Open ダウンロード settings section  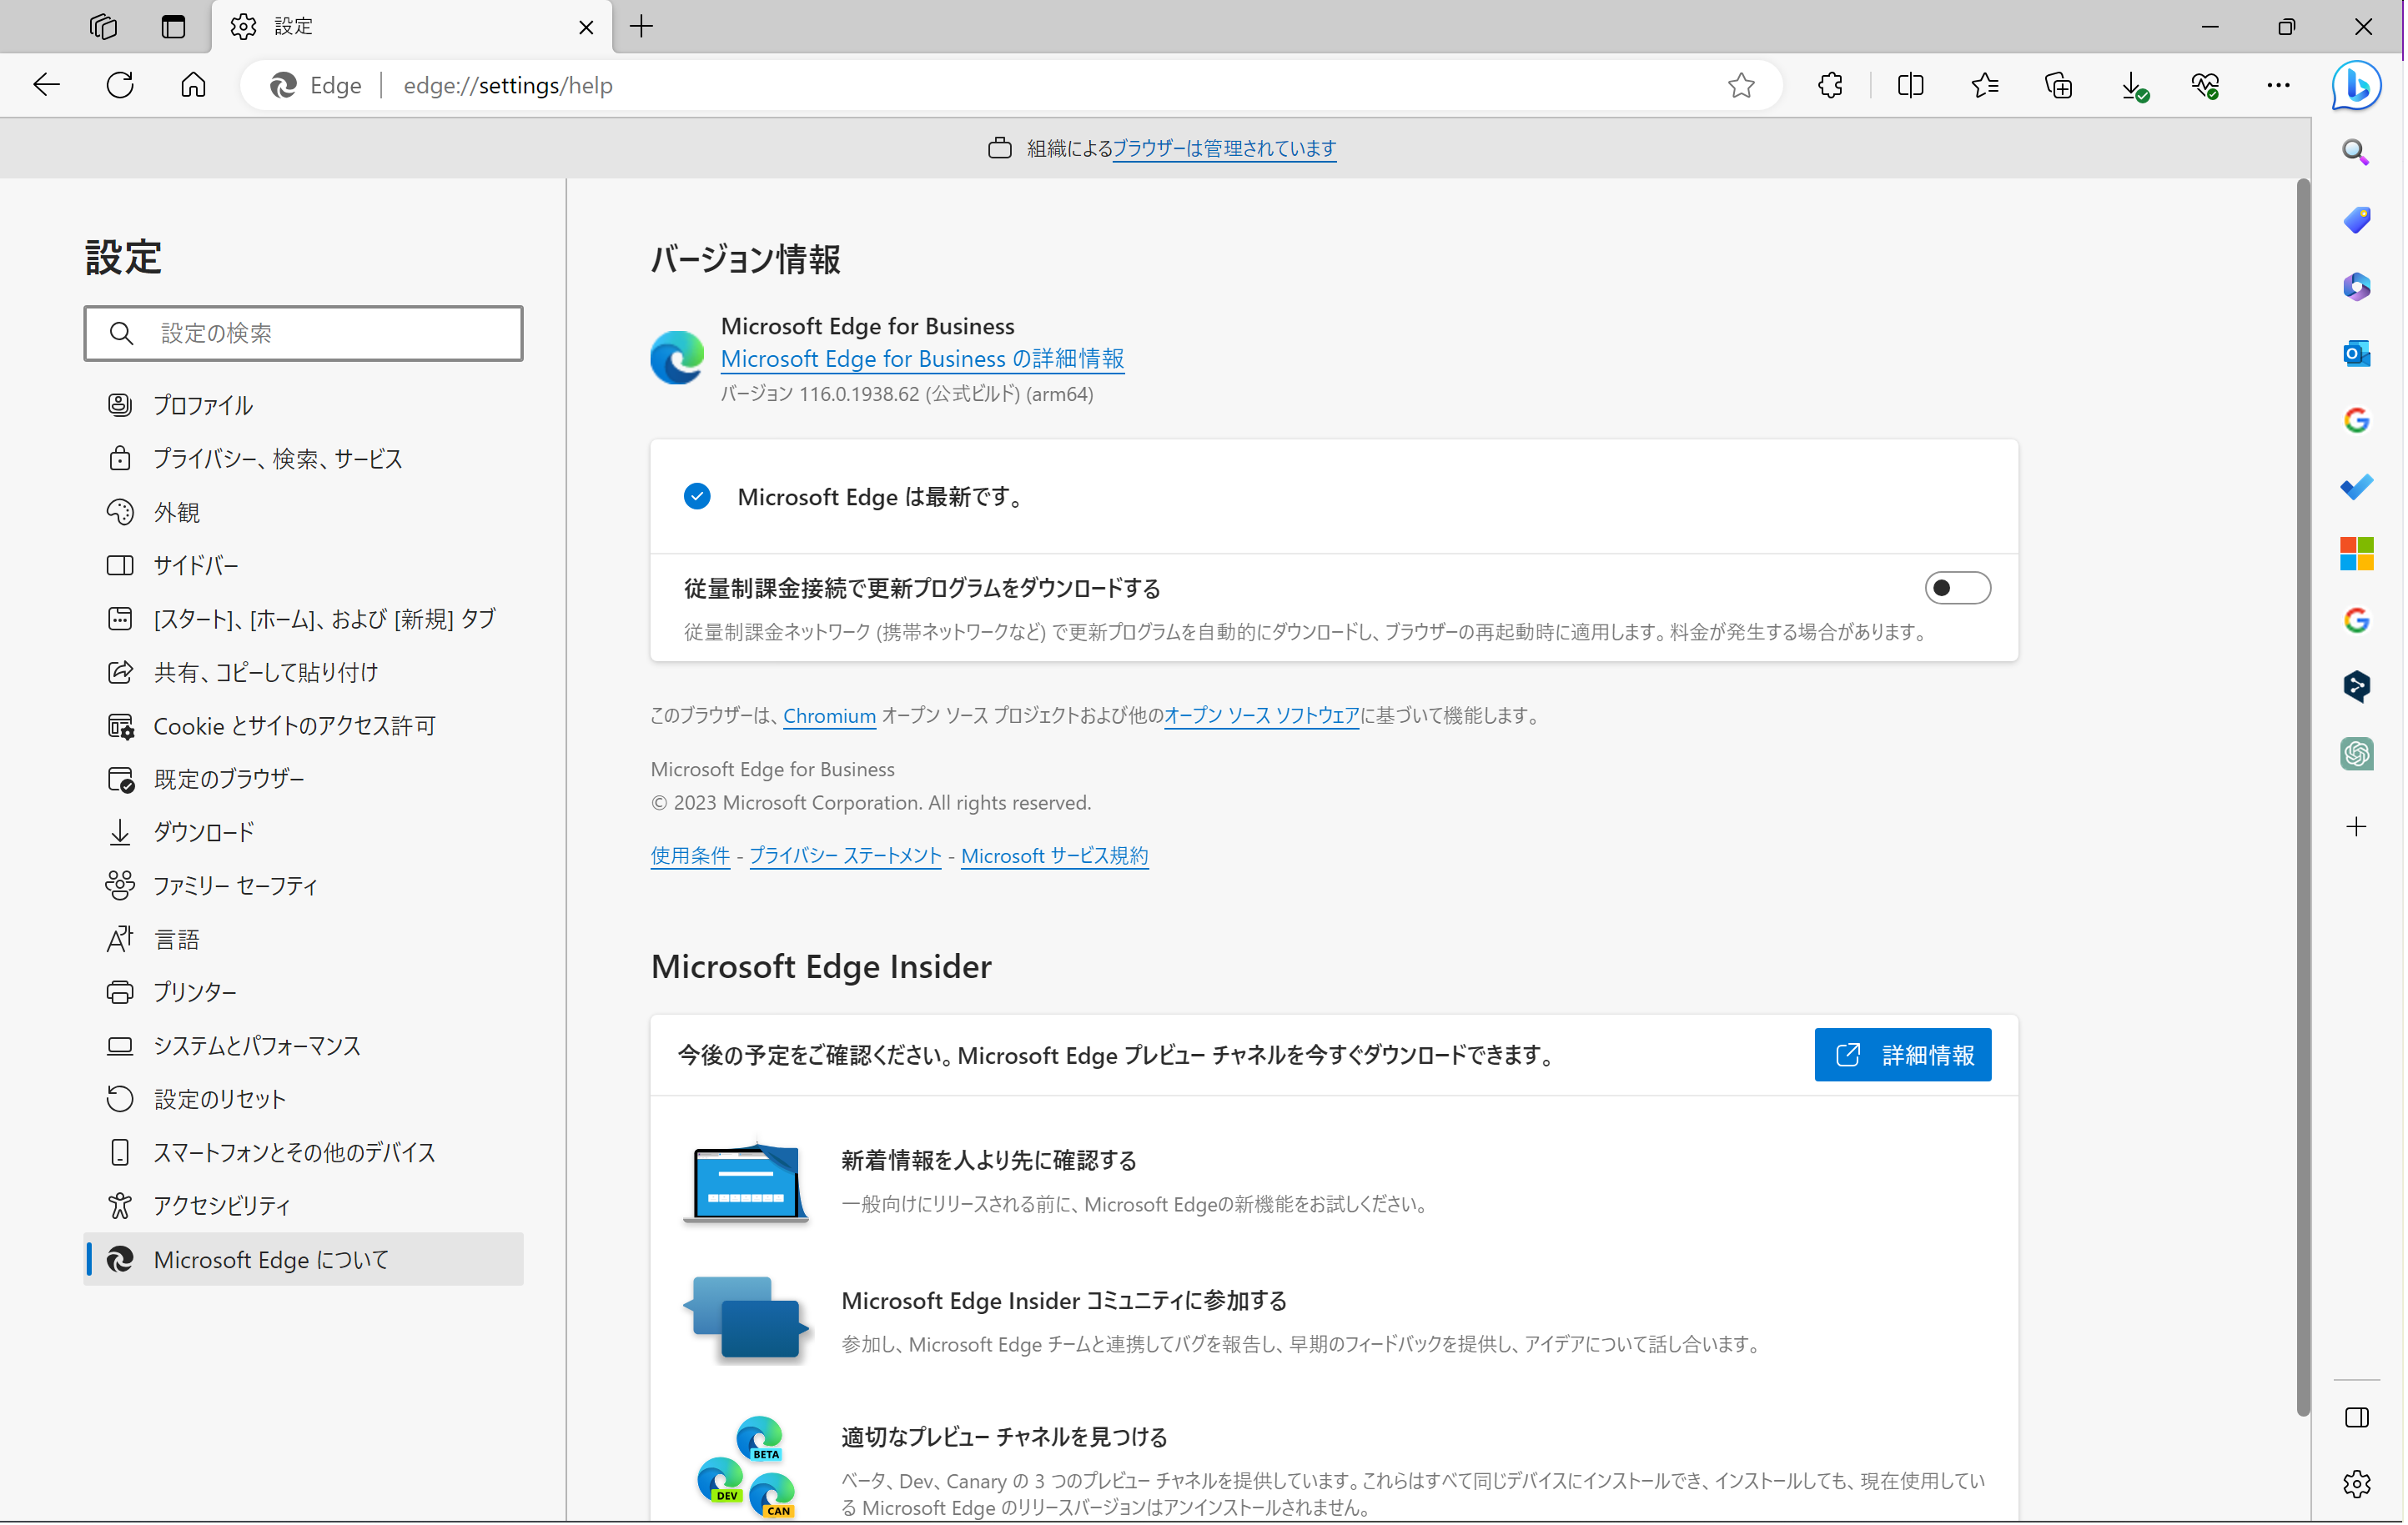[x=304, y=831]
